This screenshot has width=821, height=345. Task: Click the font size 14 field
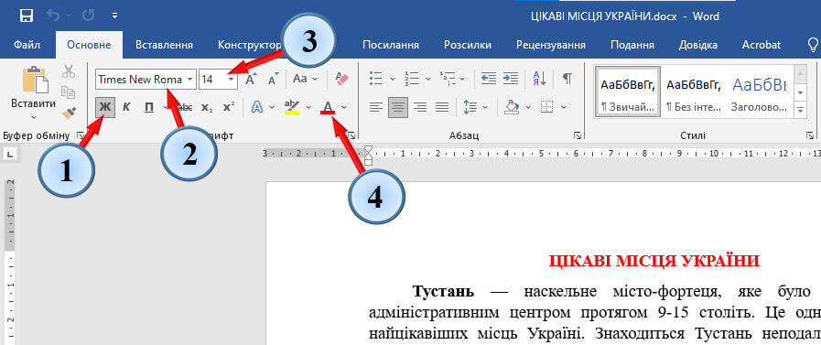tap(212, 79)
